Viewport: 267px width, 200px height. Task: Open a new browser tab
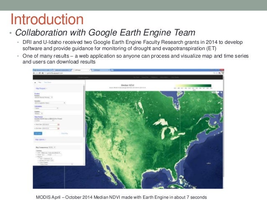[x=113, y=70]
